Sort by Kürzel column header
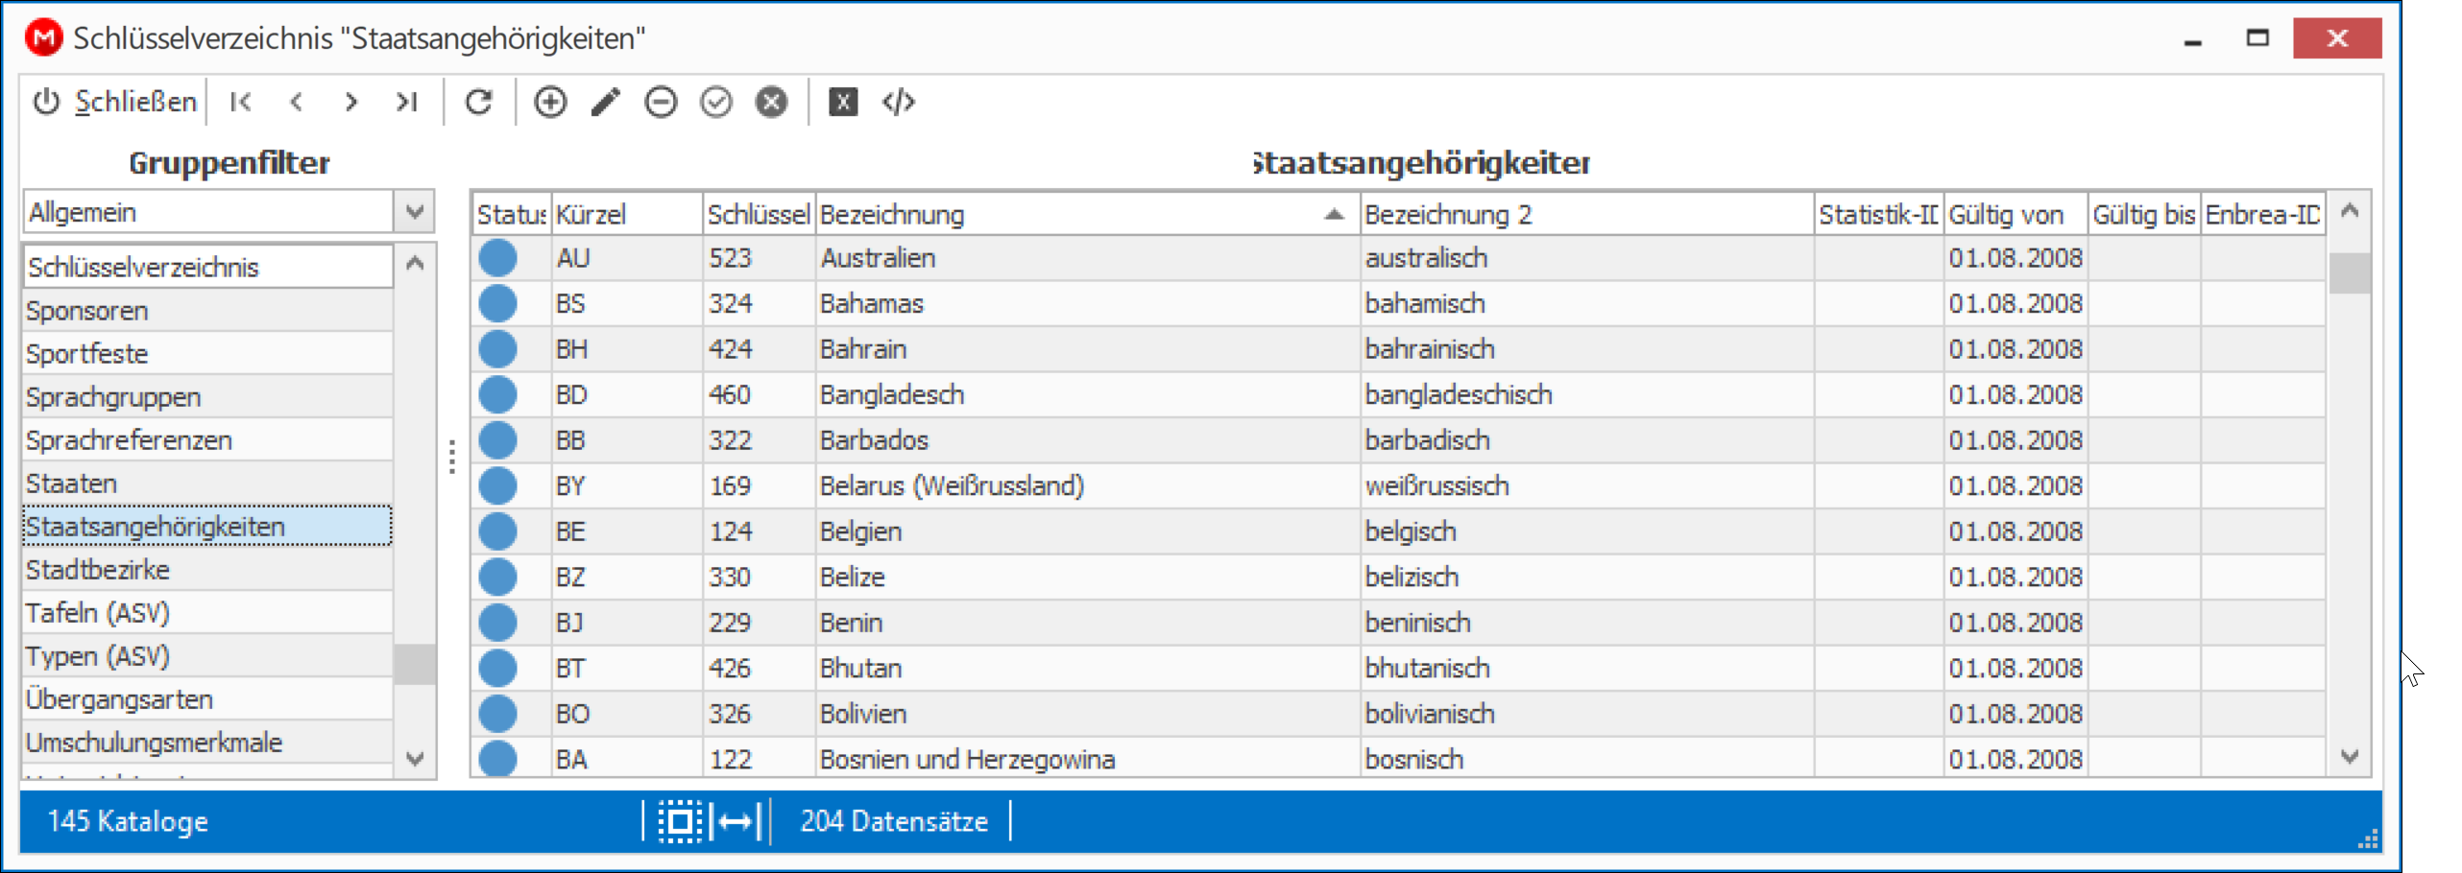Image resolution: width=2462 pixels, height=873 pixels. (627, 214)
